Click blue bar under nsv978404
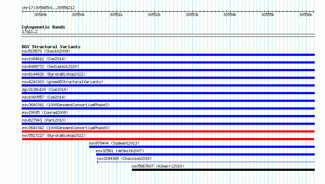 pos(202,147)
